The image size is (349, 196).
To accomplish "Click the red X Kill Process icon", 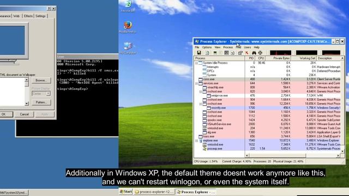I will point(246,53).
